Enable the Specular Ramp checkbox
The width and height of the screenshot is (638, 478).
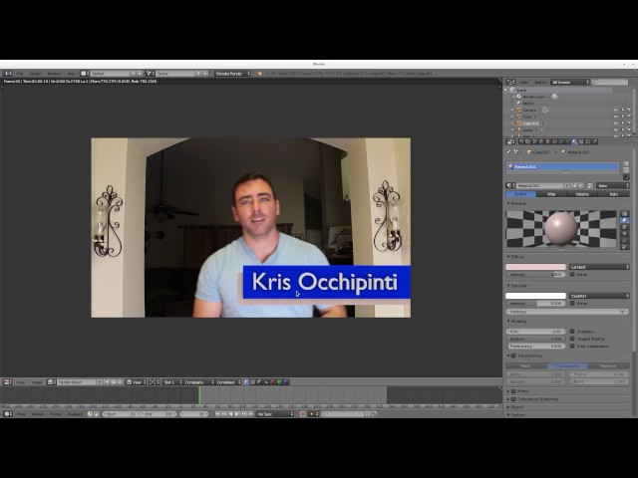point(572,303)
